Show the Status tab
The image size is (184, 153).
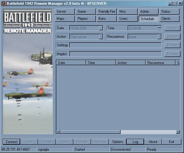(170, 11)
